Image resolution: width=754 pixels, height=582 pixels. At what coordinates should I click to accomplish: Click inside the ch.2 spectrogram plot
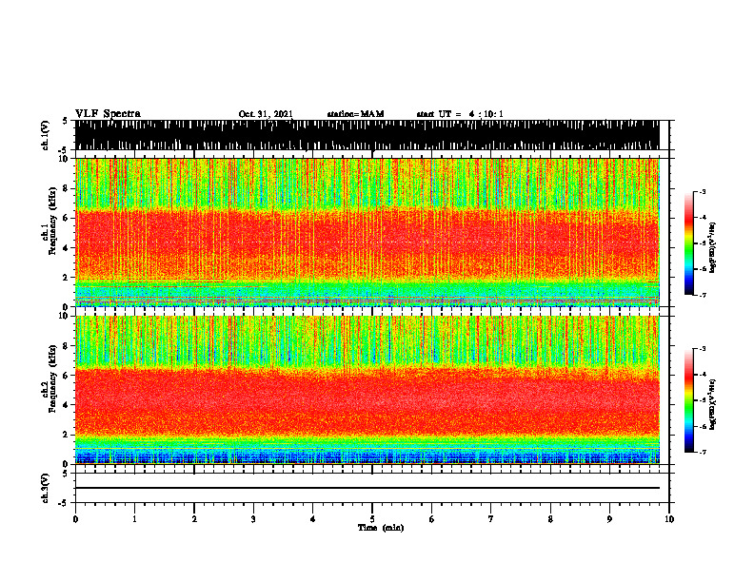coord(367,390)
